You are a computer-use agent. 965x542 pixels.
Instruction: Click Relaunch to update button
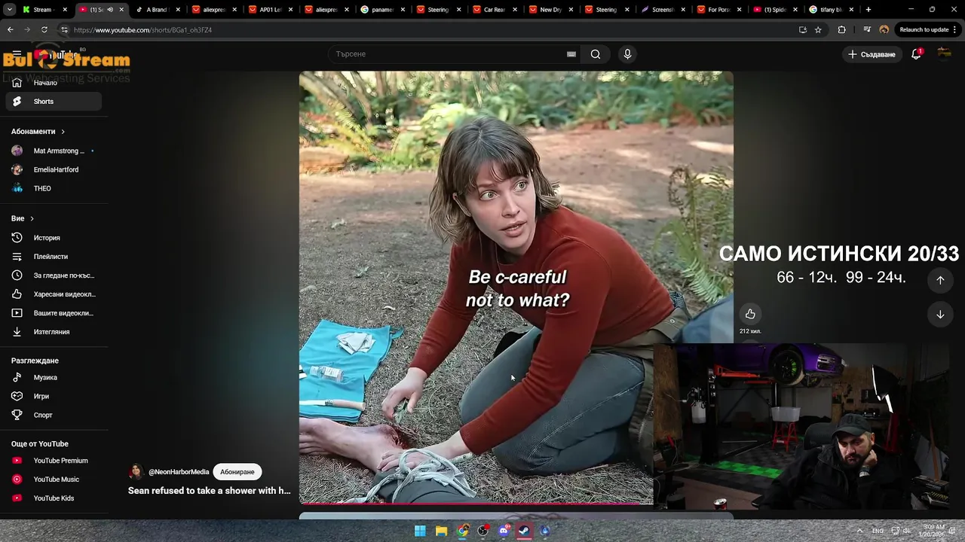click(927, 30)
